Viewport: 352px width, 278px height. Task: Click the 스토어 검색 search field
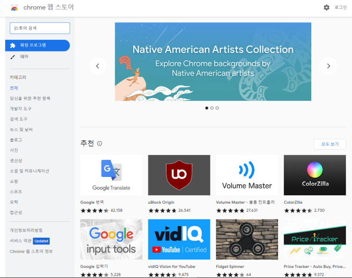pyautogui.click(x=40, y=28)
